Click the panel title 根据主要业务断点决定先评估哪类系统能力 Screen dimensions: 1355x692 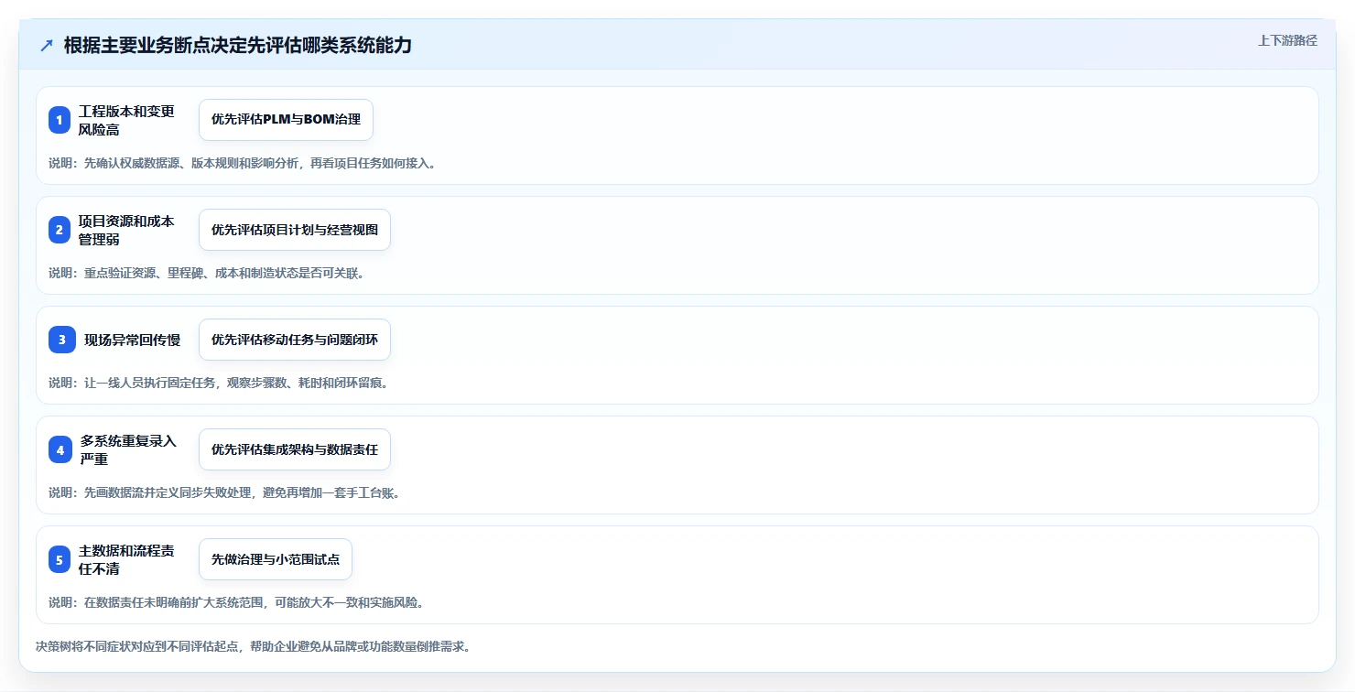238,45
